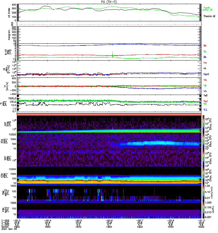This screenshot has height=233, width=218.
Task: Select the red Te perpendicular legend entry
Action: pyautogui.click(x=206, y=101)
